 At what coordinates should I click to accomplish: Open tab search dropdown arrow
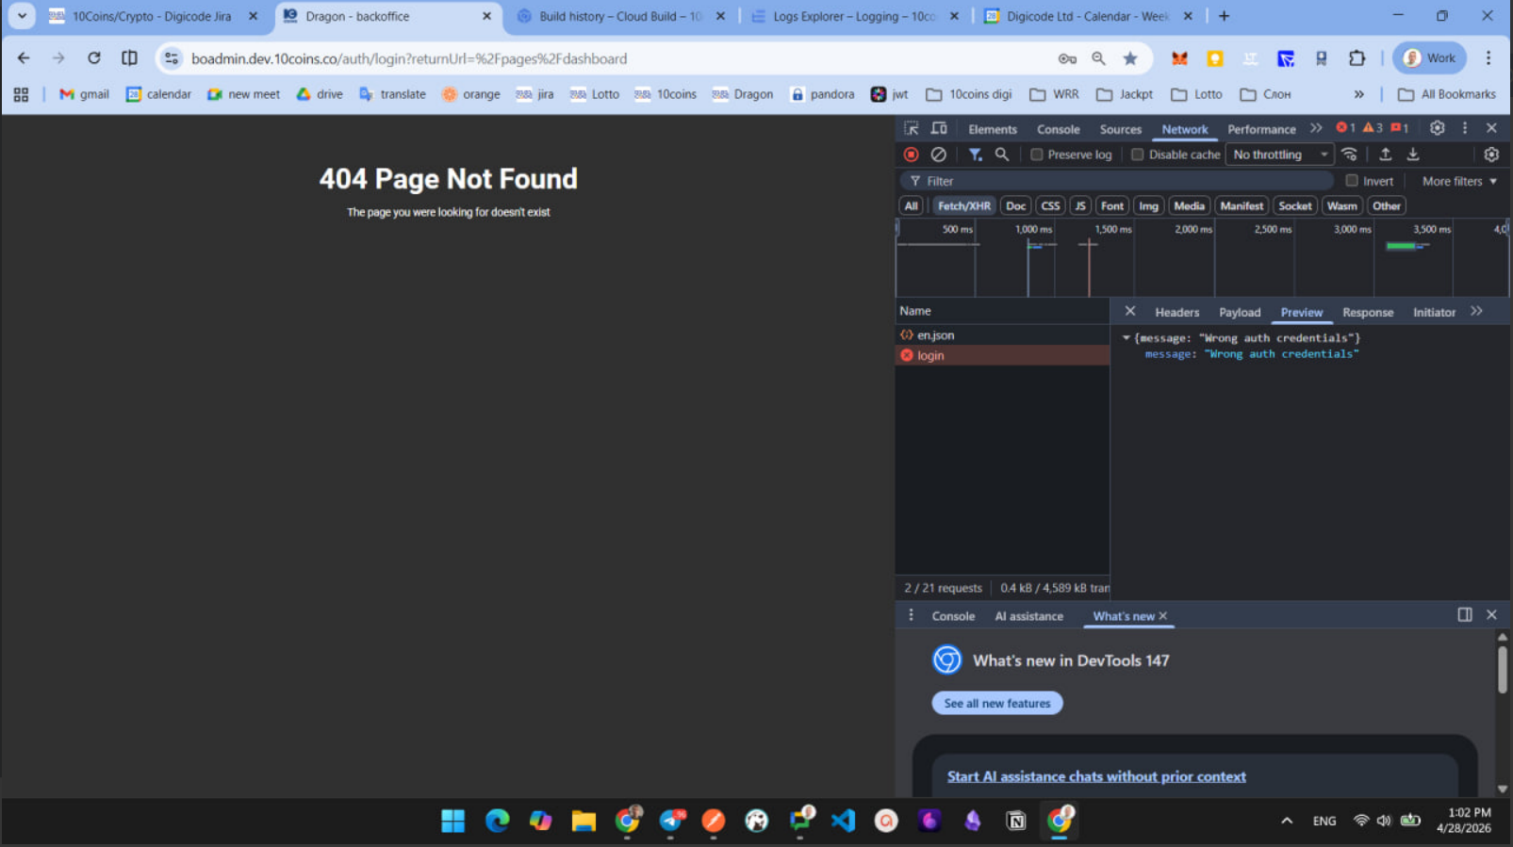(22, 16)
